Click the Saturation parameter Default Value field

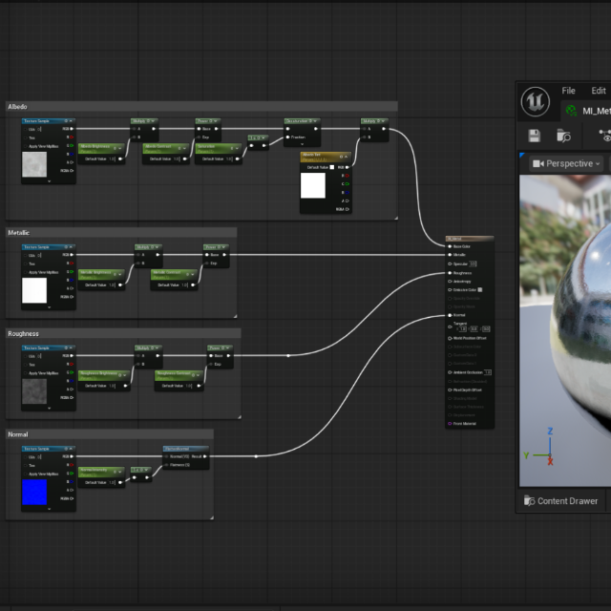(229, 159)
